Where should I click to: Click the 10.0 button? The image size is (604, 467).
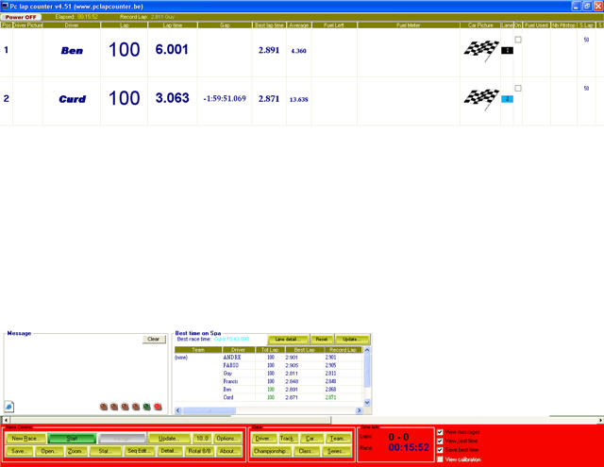202,439
